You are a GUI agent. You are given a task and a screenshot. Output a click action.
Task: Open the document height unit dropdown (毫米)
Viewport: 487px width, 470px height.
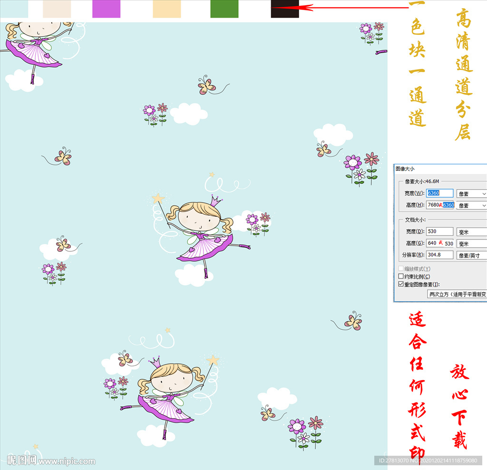[471, 244]
